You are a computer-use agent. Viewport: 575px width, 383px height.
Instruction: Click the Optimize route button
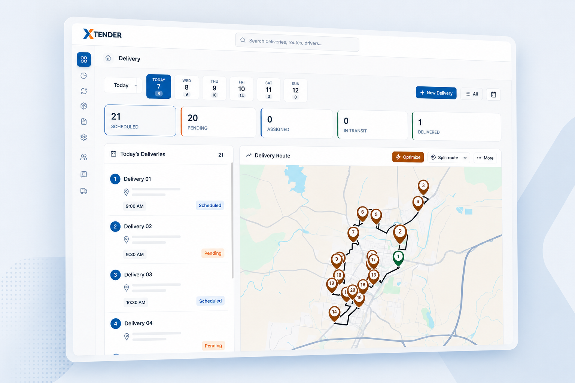[408, 157]
